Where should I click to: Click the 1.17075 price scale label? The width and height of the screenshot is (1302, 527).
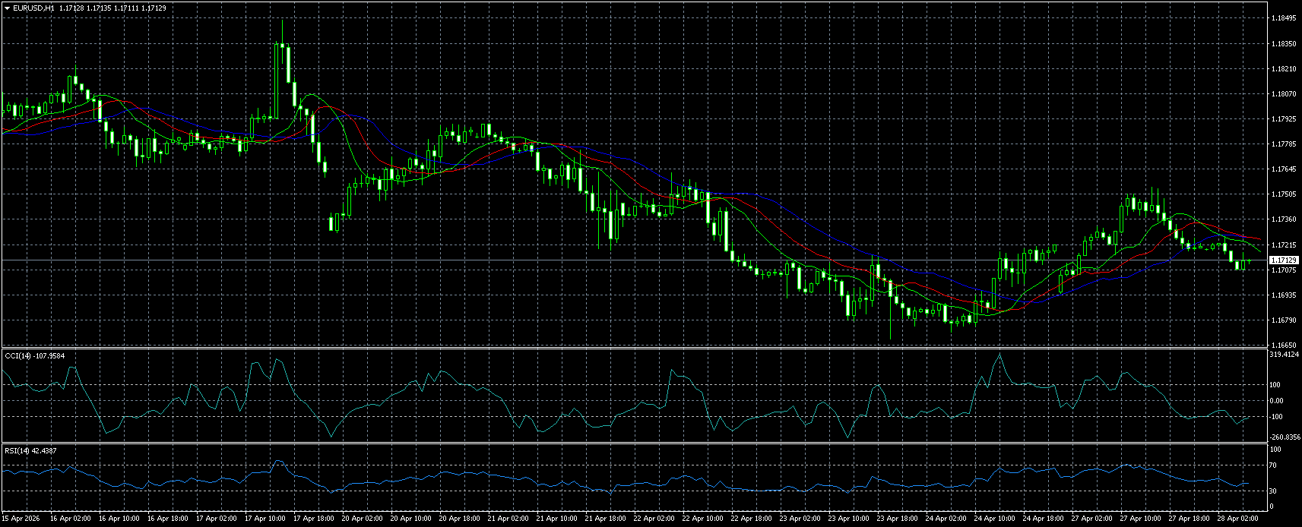click(1284, 270)
